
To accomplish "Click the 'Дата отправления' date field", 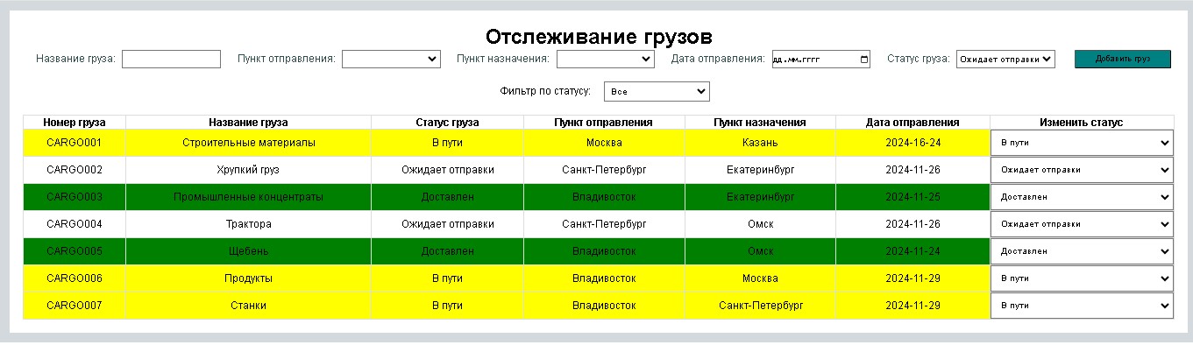I will coord(820,59).
